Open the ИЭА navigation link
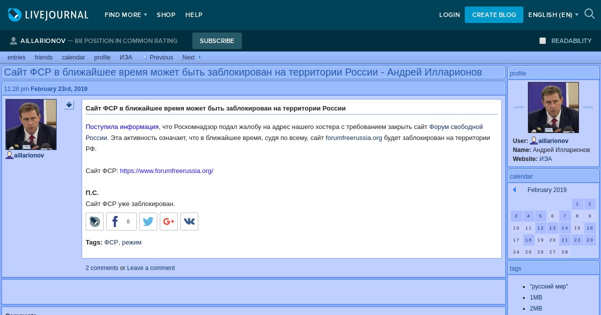Viewport: 601px width, 315px height. (x=126, y=57)
